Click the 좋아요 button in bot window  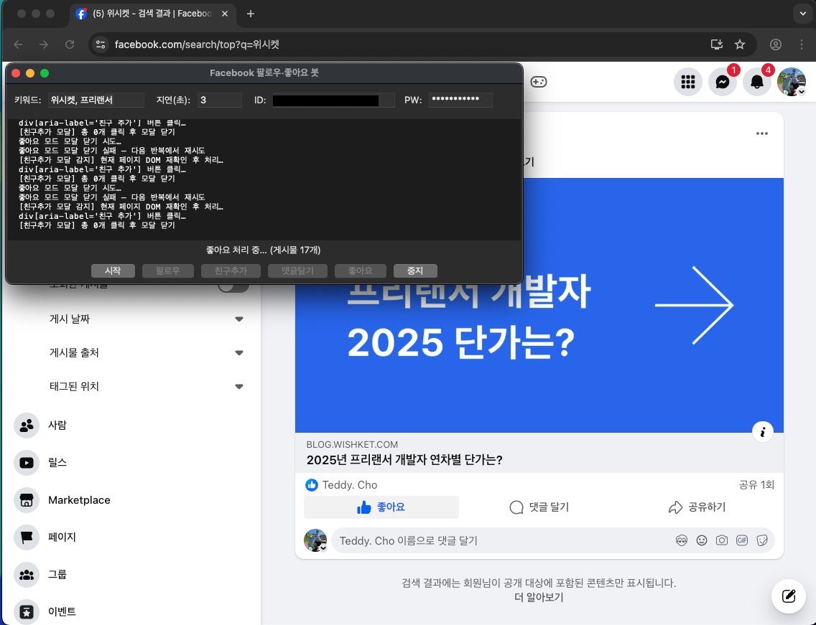coord(360,271)
